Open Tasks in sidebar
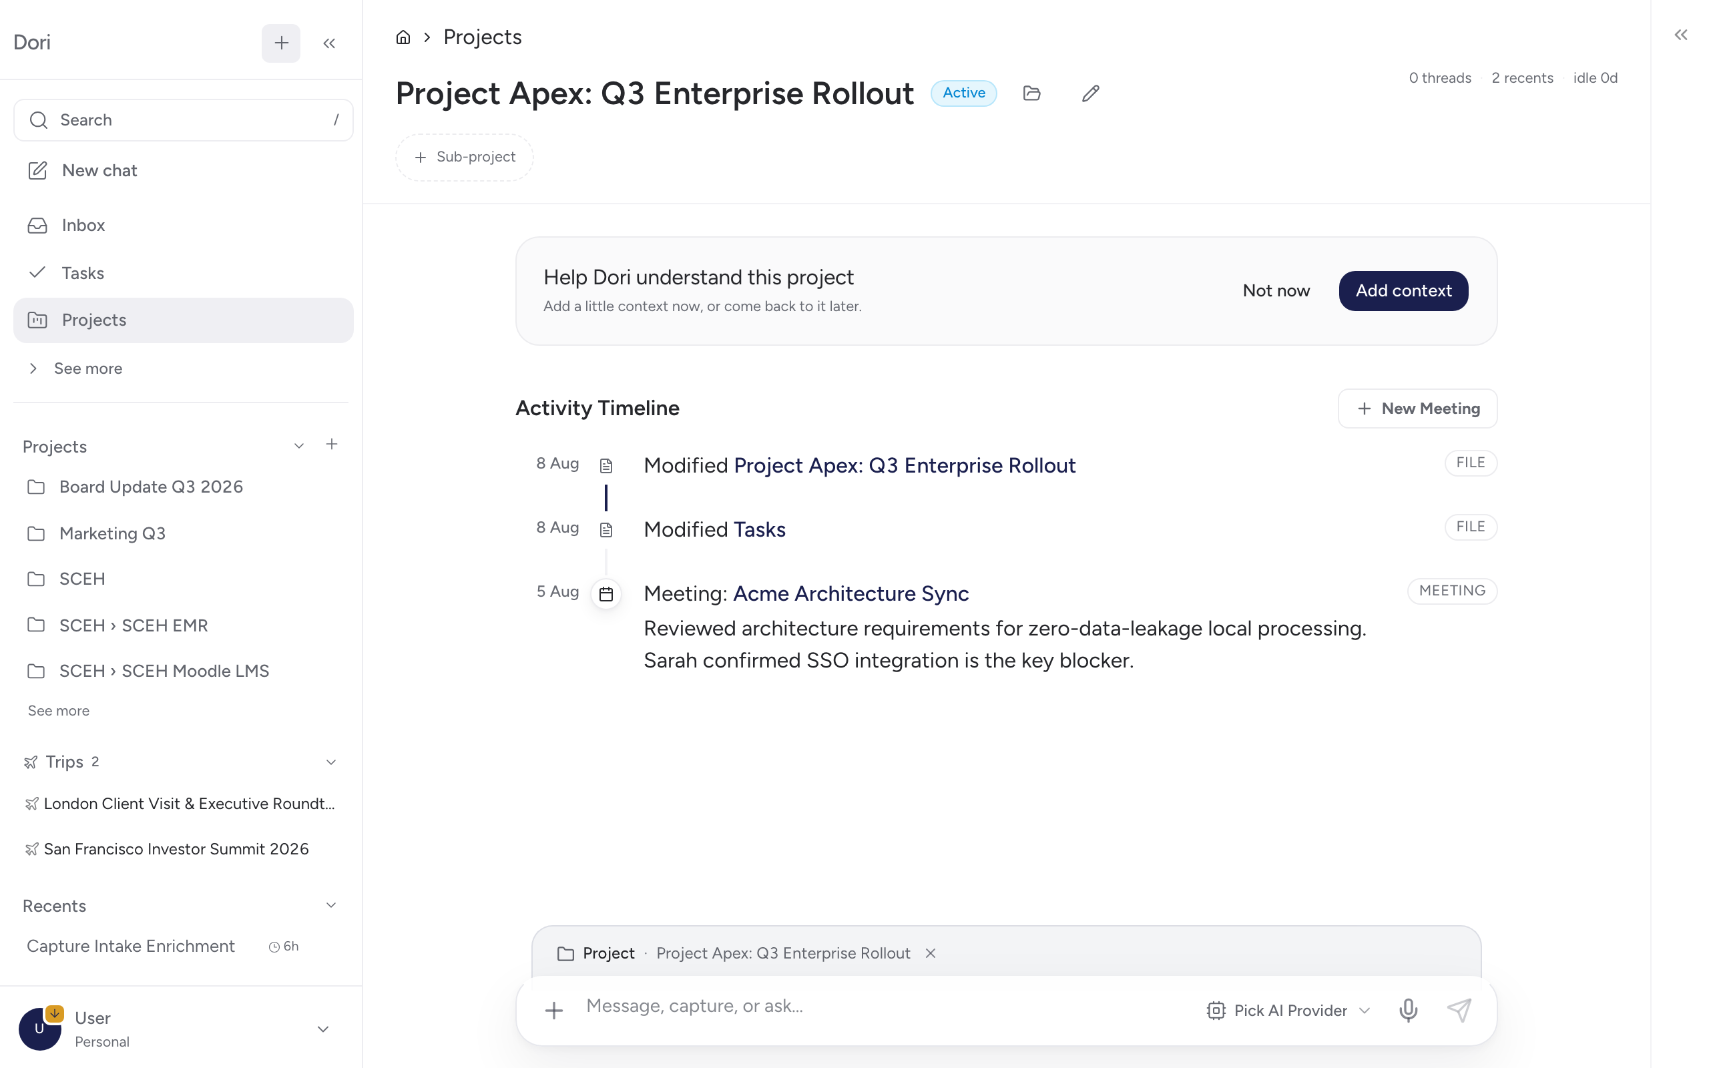This screenshot has height=1068, width=1709. tap(184, 272)
